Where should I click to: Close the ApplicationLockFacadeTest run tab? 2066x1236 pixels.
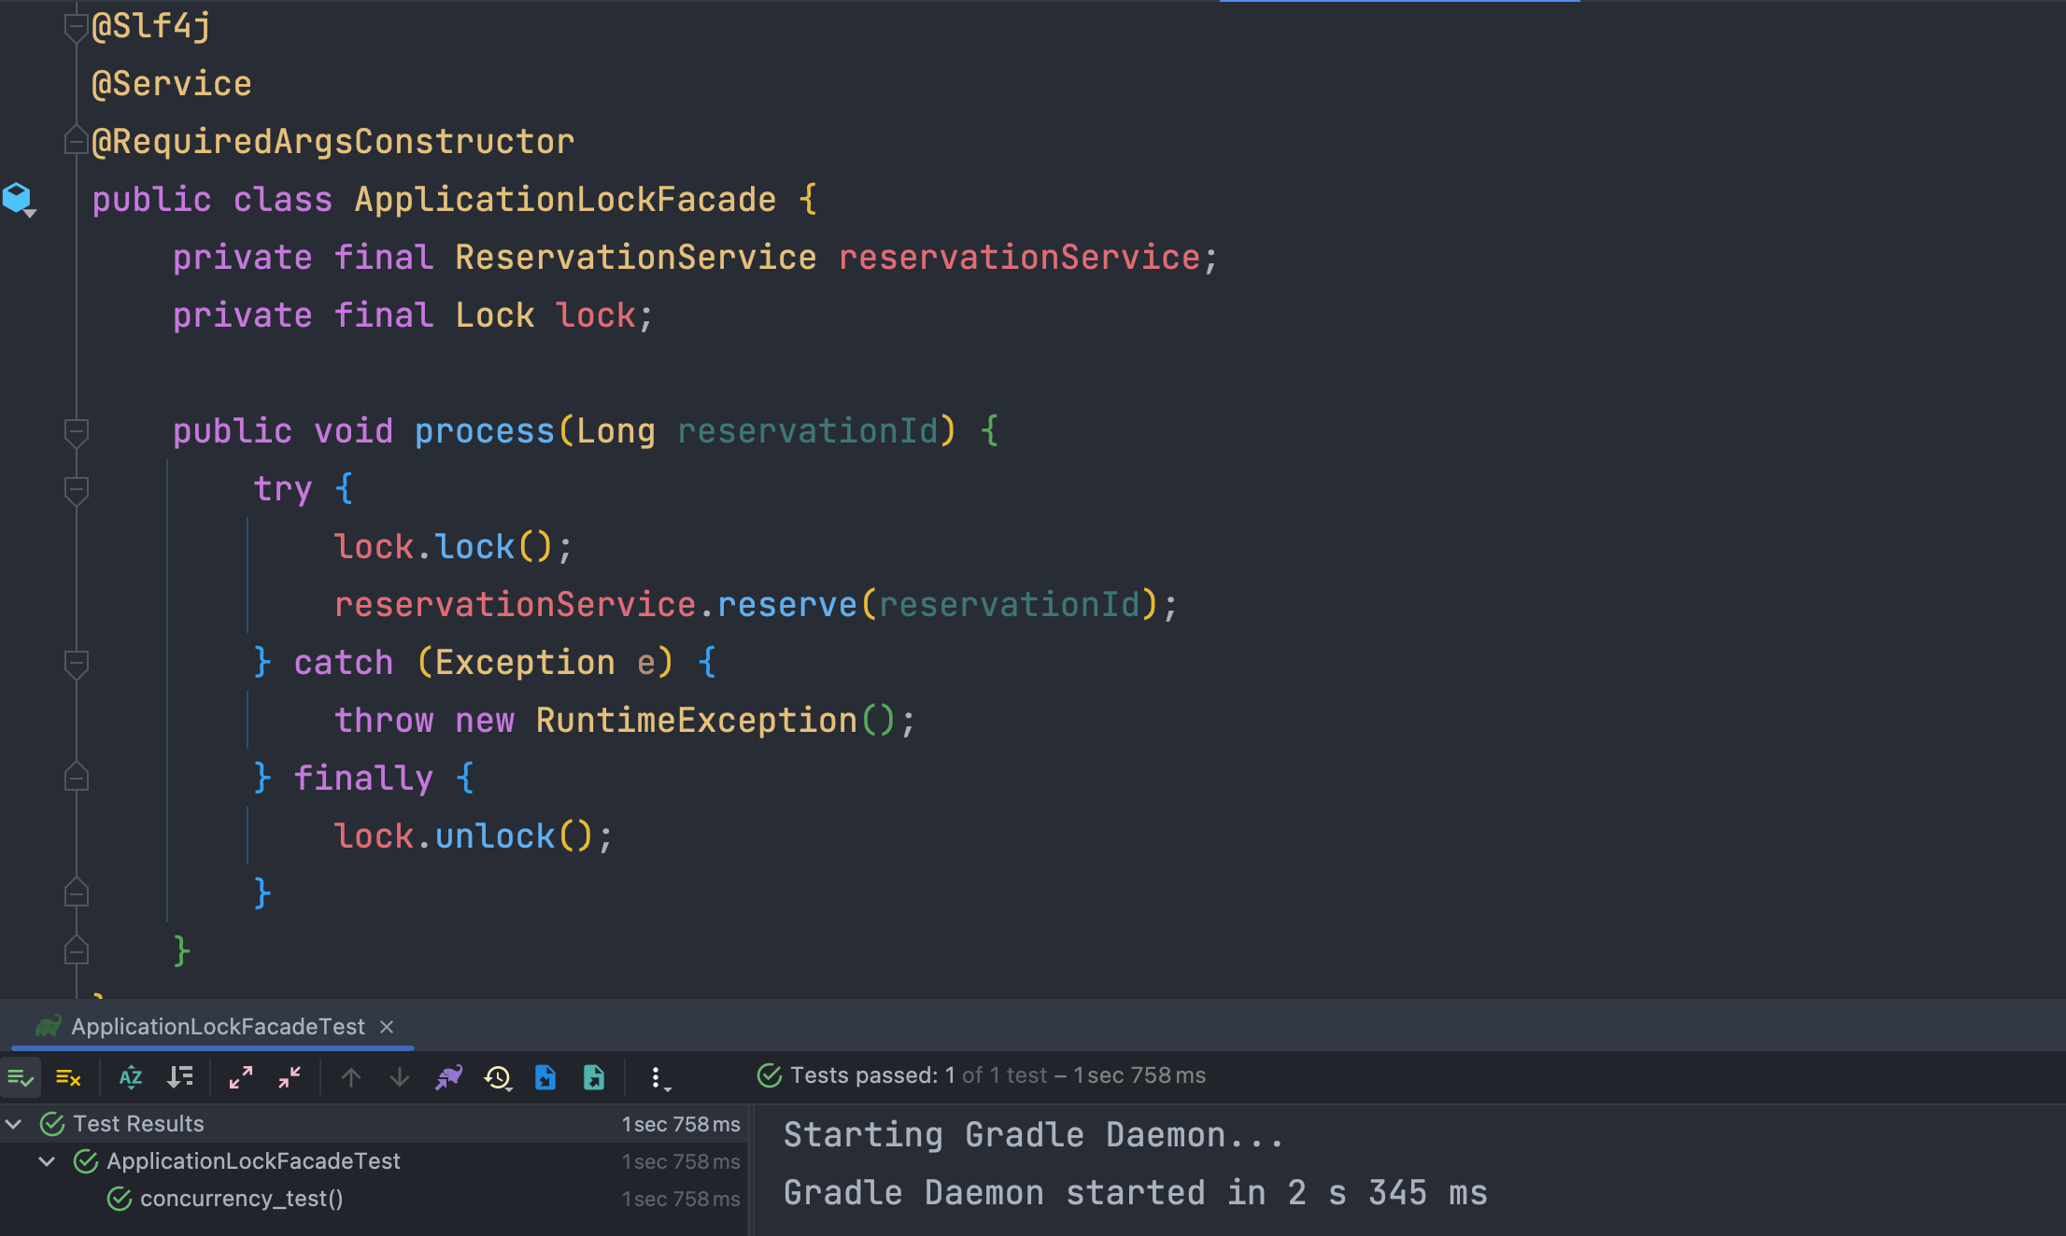point(387,1027)
